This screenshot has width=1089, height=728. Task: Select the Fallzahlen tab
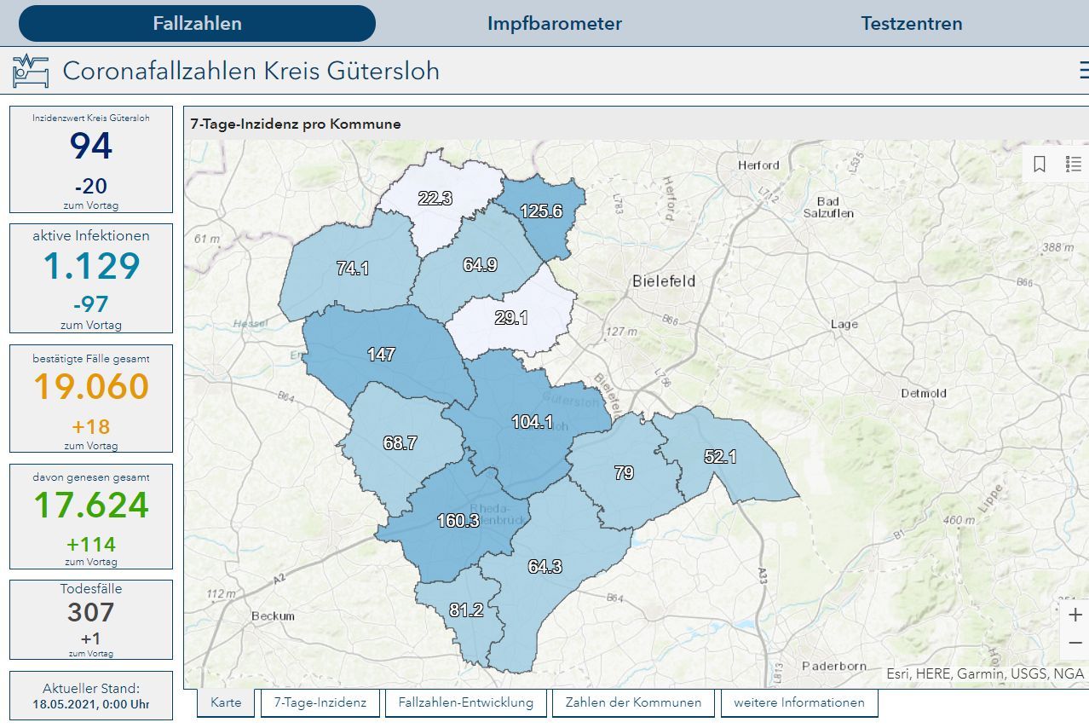pos(197,23)
